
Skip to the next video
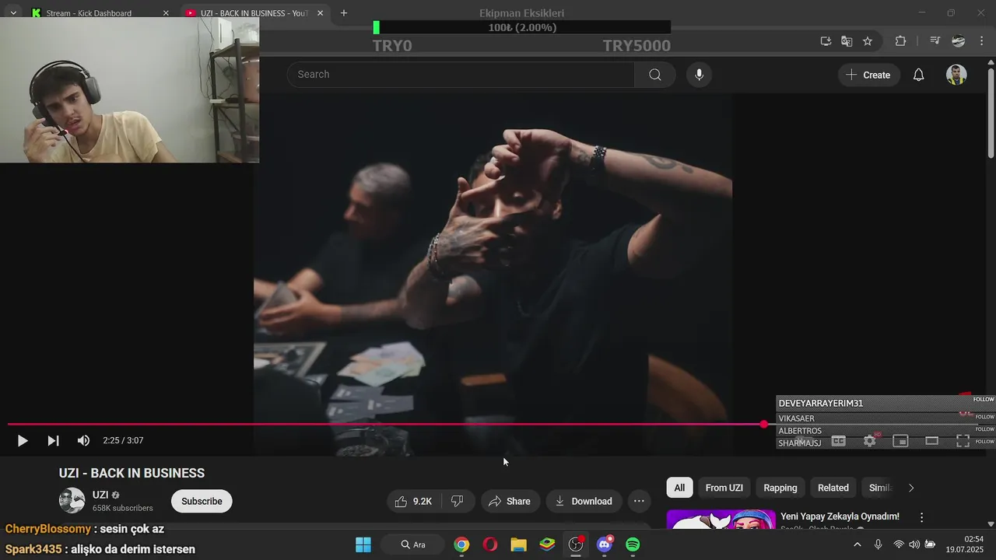pyautogui.click(x=53, y=441)
